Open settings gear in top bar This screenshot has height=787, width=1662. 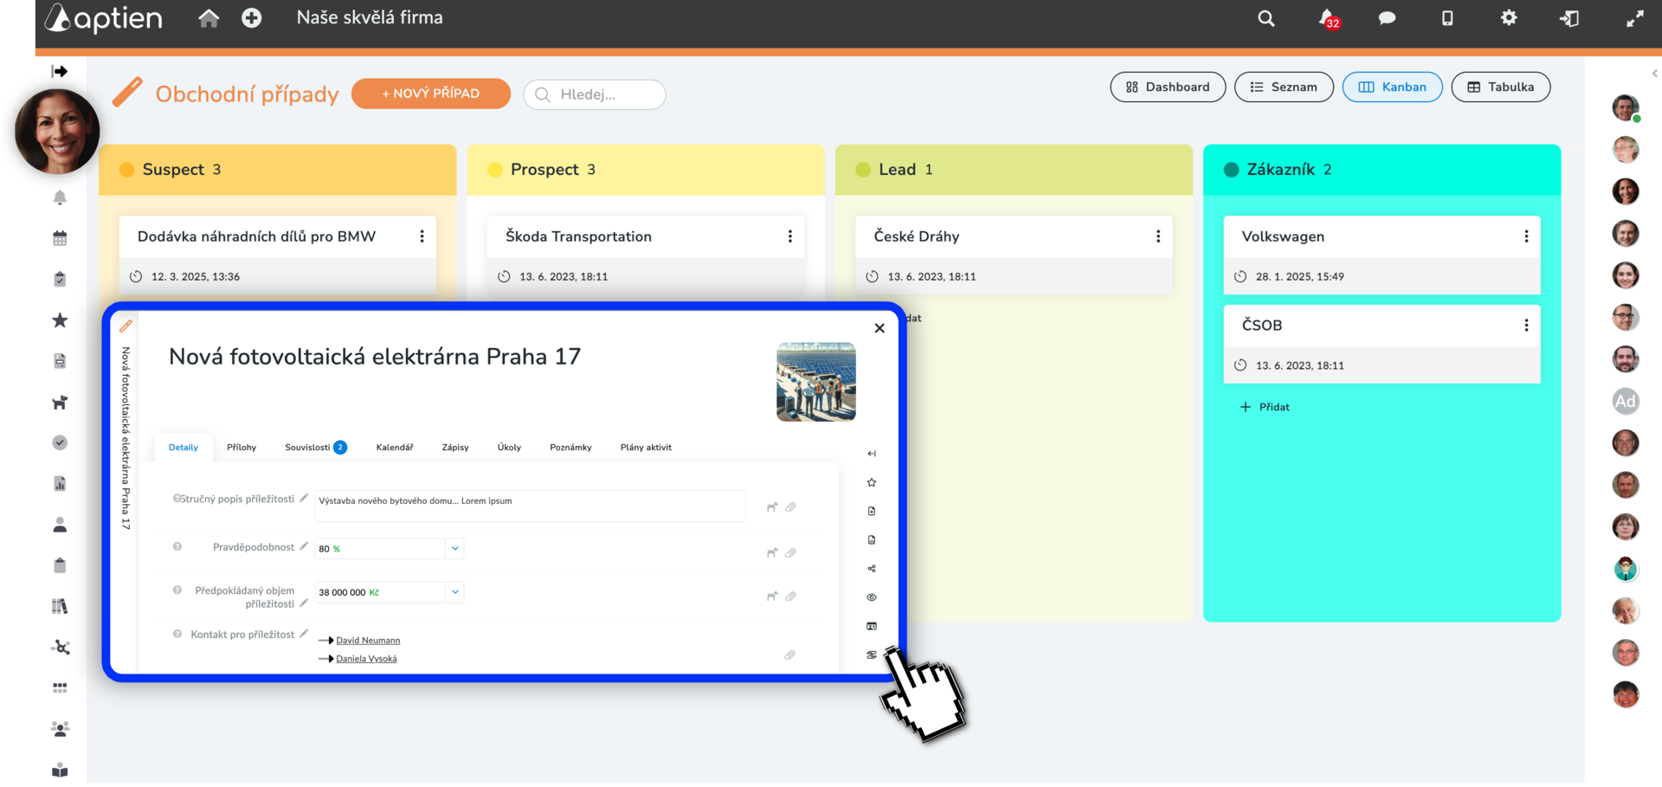1509,18
